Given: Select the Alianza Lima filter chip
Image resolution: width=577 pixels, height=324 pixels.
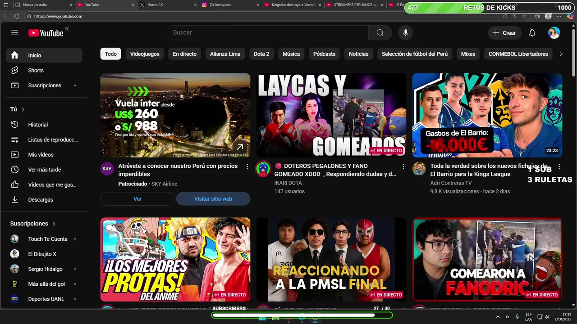Looking at the screenshot, I should [x=225, y=54].
